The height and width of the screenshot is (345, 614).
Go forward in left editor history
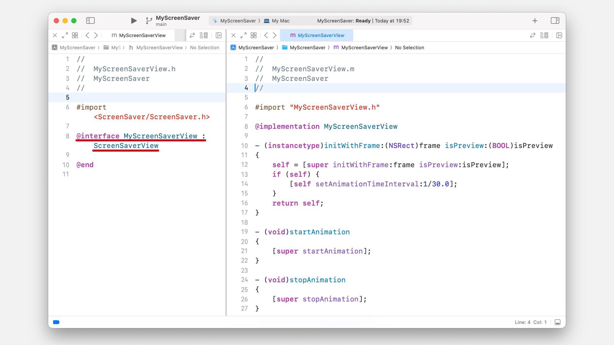96,35
